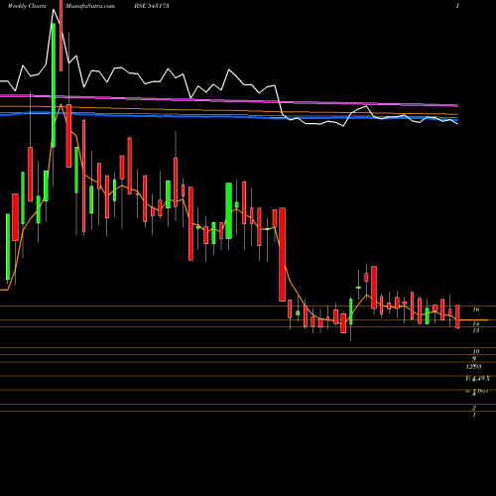Click the "Weekly Charts" title label

(27, 6)
